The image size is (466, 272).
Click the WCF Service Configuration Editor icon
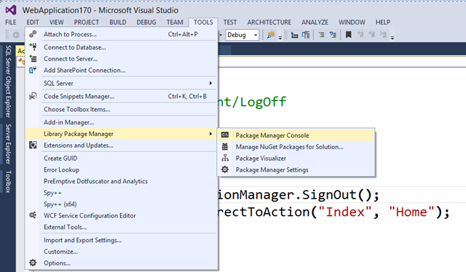(33, 215)
